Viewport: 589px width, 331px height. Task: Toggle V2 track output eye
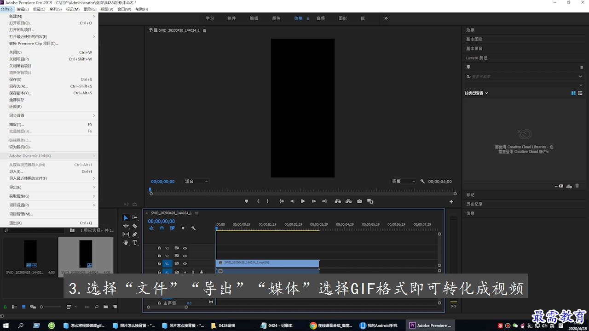coord(185,256)
